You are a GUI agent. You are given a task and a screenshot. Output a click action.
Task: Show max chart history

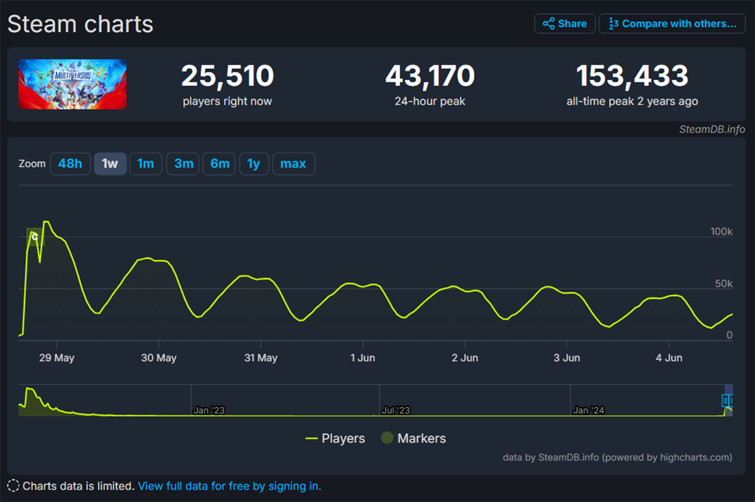coord(293,164)
